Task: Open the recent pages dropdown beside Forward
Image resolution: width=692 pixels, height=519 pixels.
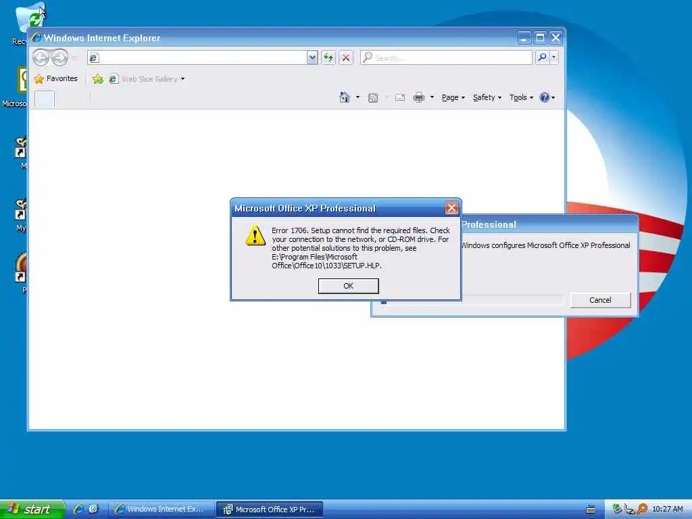Action: 75,58
